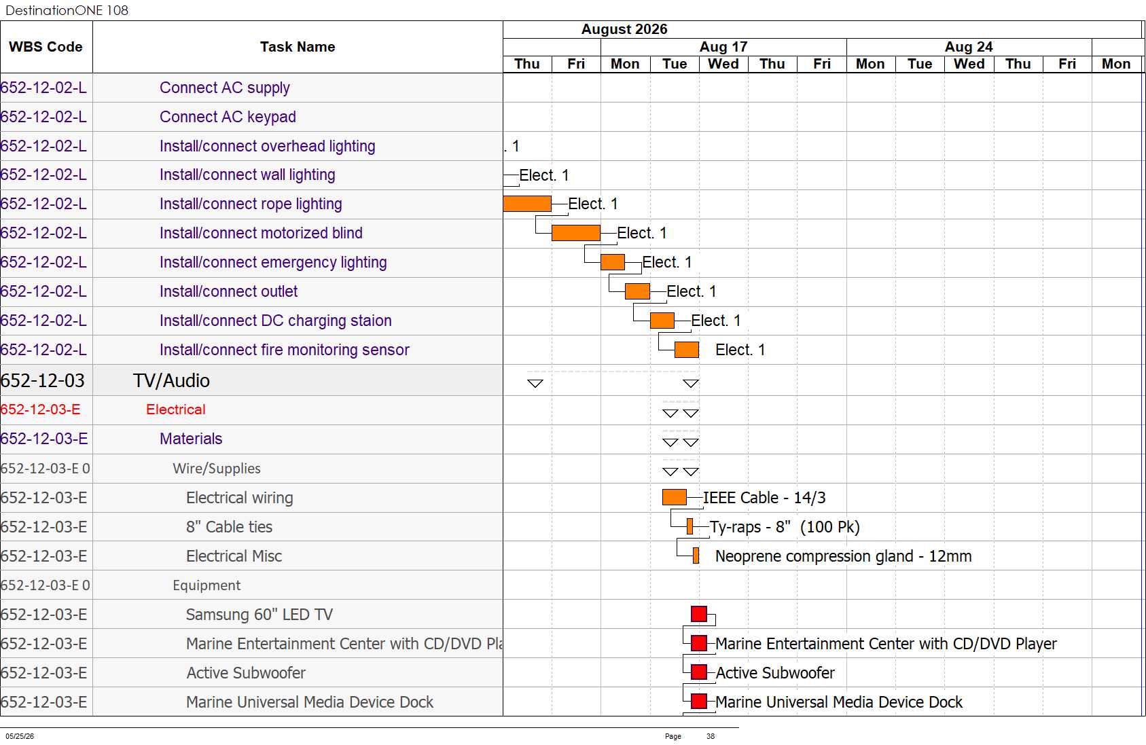
Task: Click the small orange Electrical Misc bar
Action: (x=696, y=556)
